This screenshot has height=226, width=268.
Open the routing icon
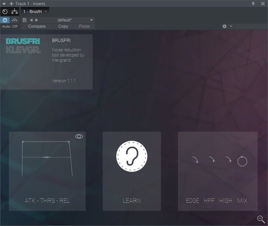pyautogui.click(x=14, y=11)
